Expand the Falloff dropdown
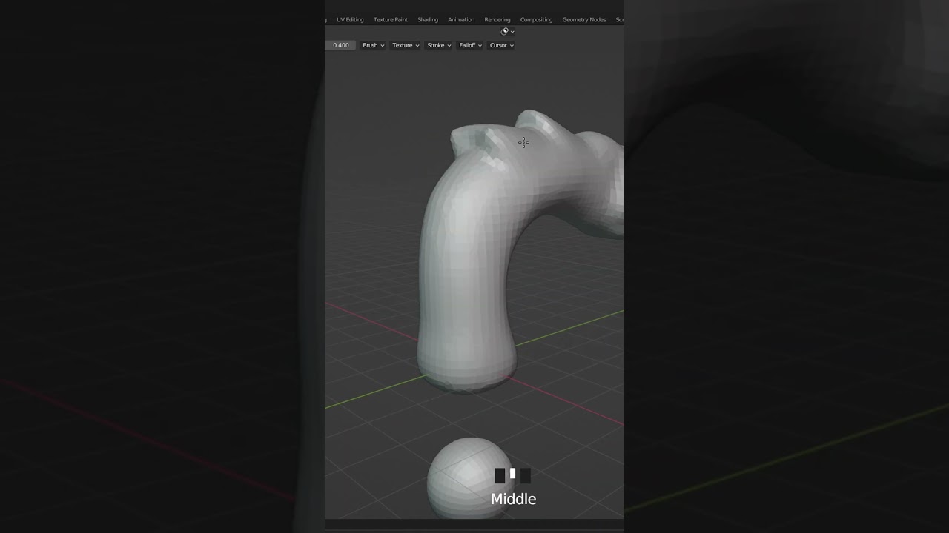 coord(470,45)
